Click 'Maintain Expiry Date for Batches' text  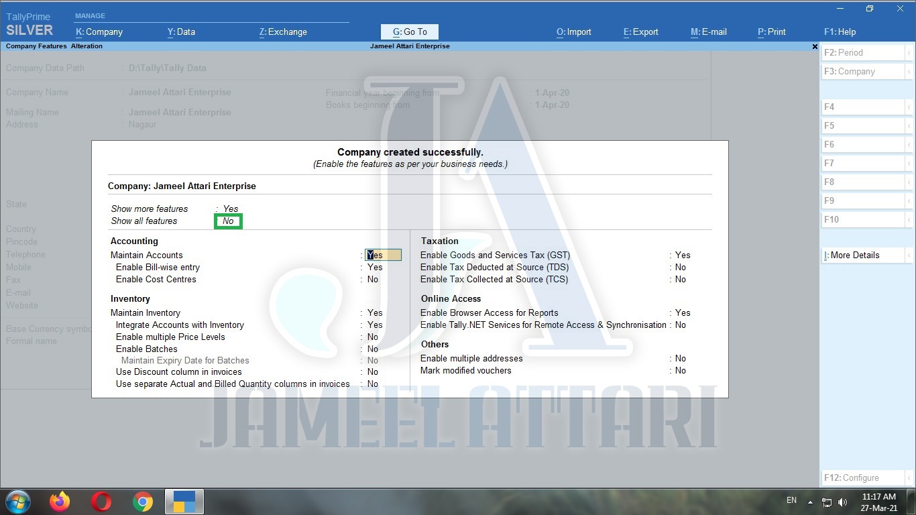click(x=185, y=360)
